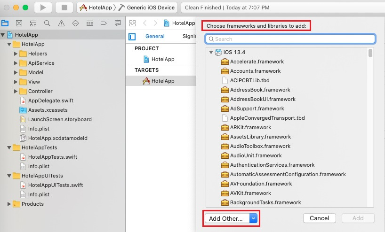Stop the running task with Stop button

coord(64,8)
